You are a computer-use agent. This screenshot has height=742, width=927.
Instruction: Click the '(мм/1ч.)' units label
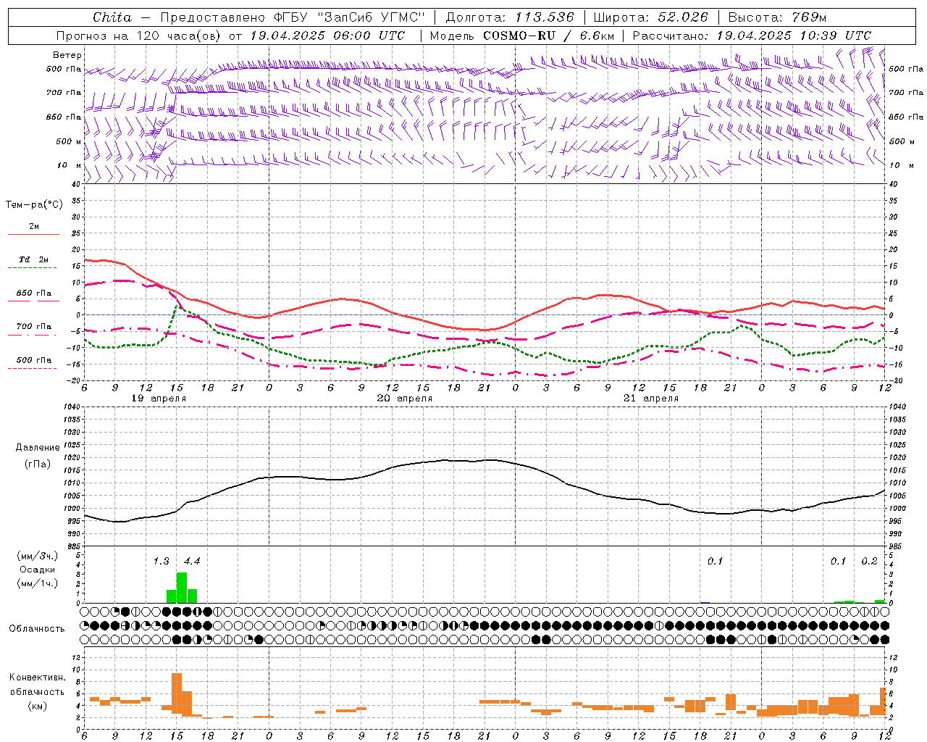point(37,583)
